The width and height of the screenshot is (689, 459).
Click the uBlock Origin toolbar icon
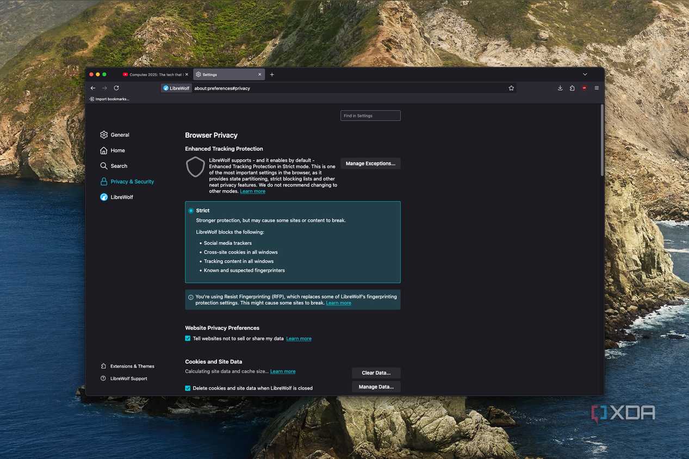click(x=585, y=88)
